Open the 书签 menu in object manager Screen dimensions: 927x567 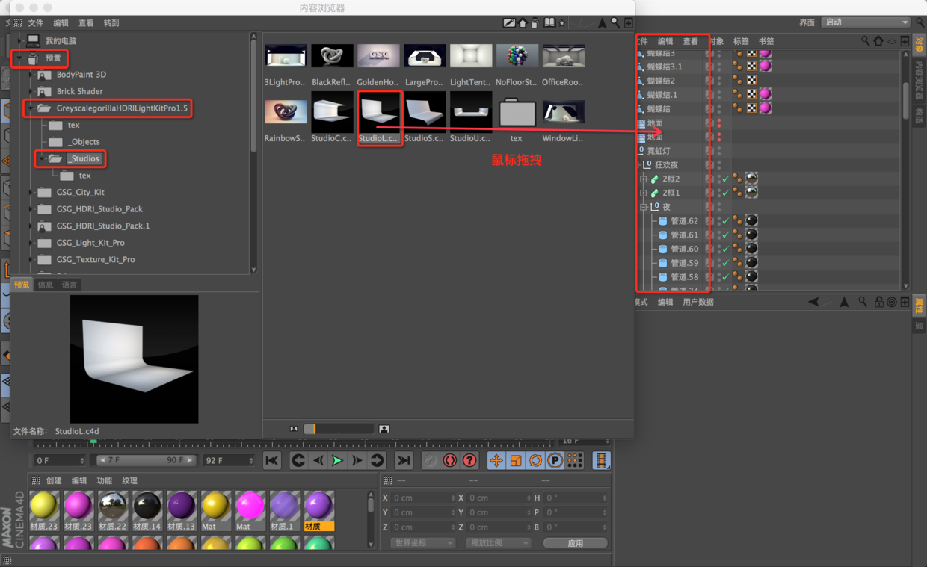(x=766, y=41)
